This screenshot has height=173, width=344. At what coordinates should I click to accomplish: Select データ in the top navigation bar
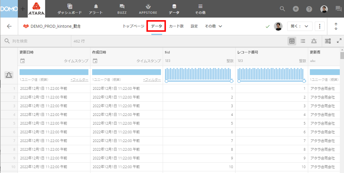[174, 9]
